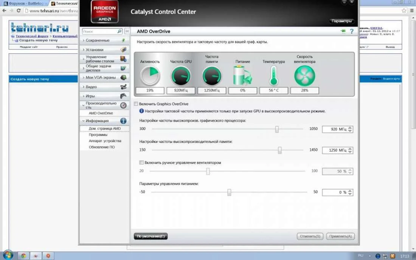Viewport: 416px width, 260px height.
Task: Enable manual fan control checkbox
Action: [141, 162]
